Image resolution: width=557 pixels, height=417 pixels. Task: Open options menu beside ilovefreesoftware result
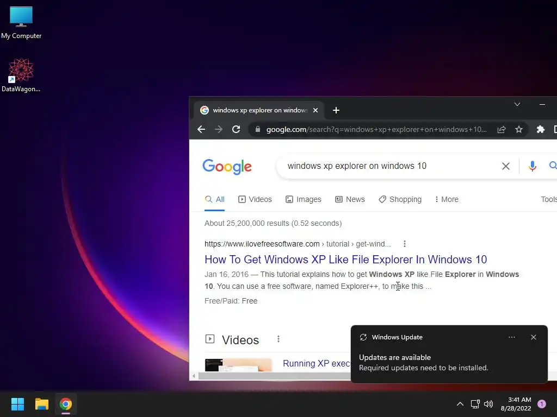click(405, 244)
